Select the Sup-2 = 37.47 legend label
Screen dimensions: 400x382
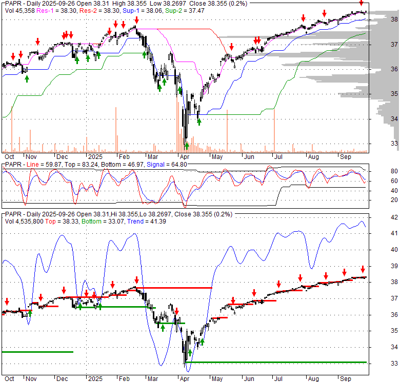click(x=185, y=10)
